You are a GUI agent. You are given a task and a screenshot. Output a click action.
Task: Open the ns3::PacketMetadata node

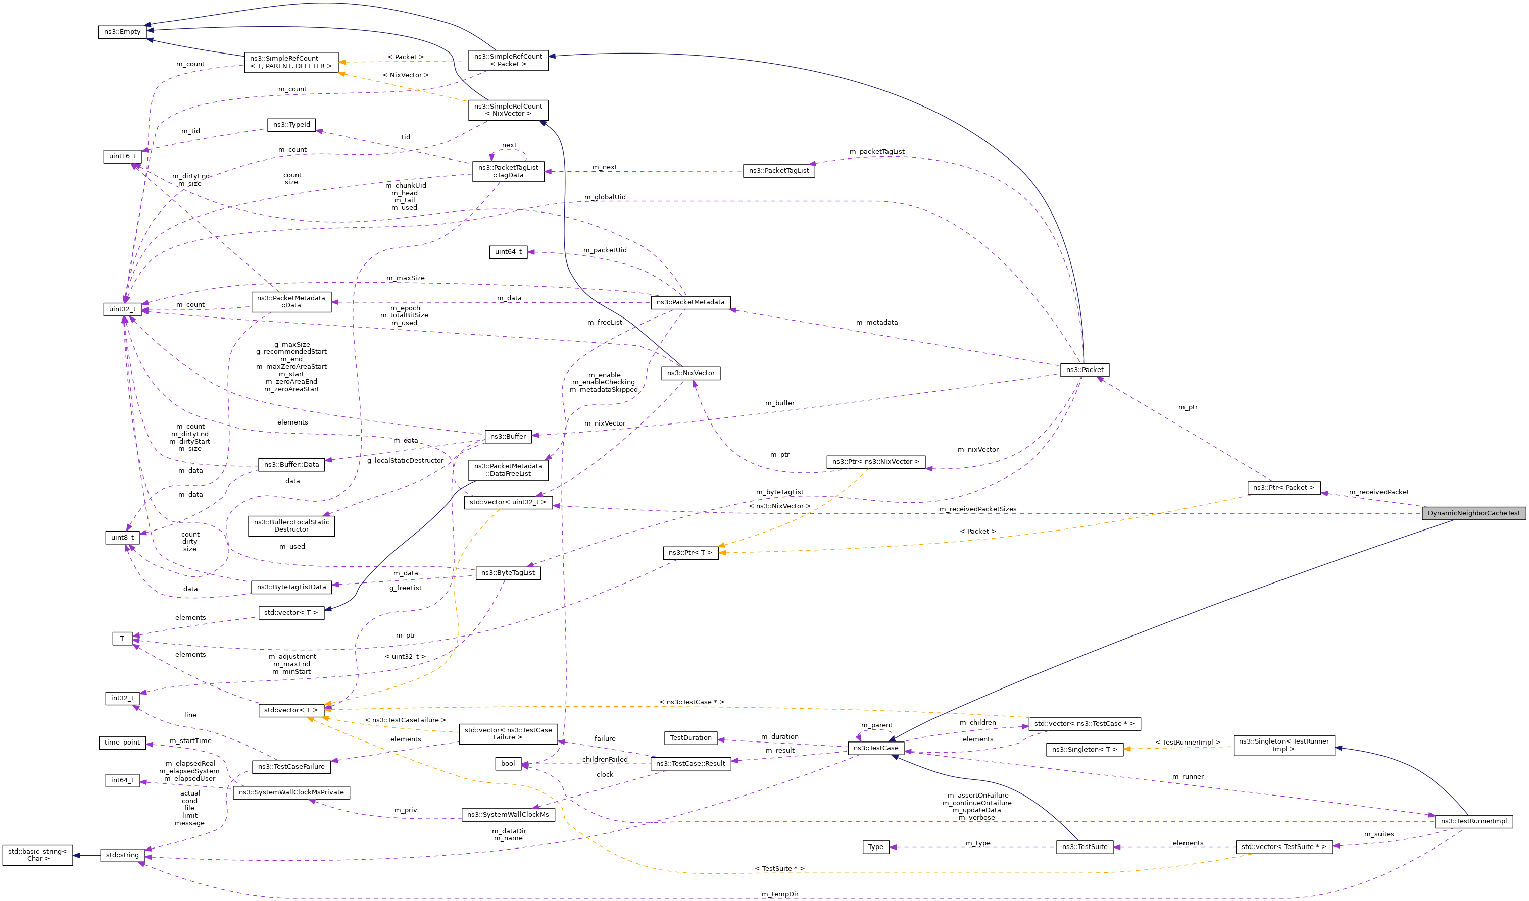click(689, 302)
